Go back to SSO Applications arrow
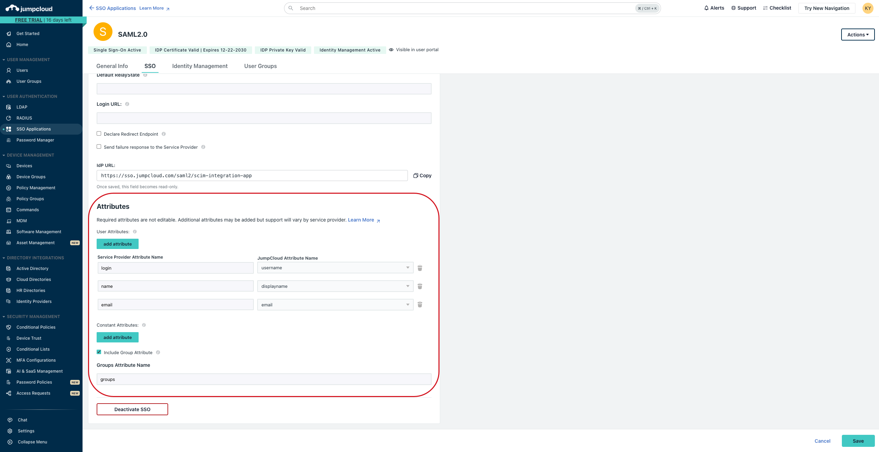 point(91,8)
